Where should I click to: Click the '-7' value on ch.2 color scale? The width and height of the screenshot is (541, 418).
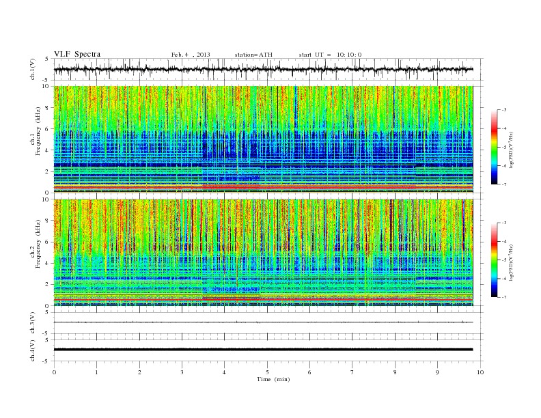(x=504, y=297)
